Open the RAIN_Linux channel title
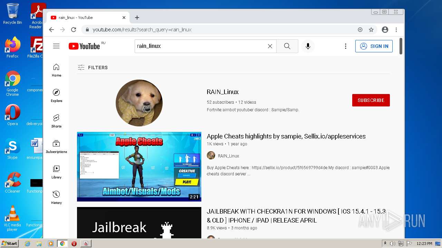Image resolution: width=442 pixels, height=248 pixels. pos(223,92)
